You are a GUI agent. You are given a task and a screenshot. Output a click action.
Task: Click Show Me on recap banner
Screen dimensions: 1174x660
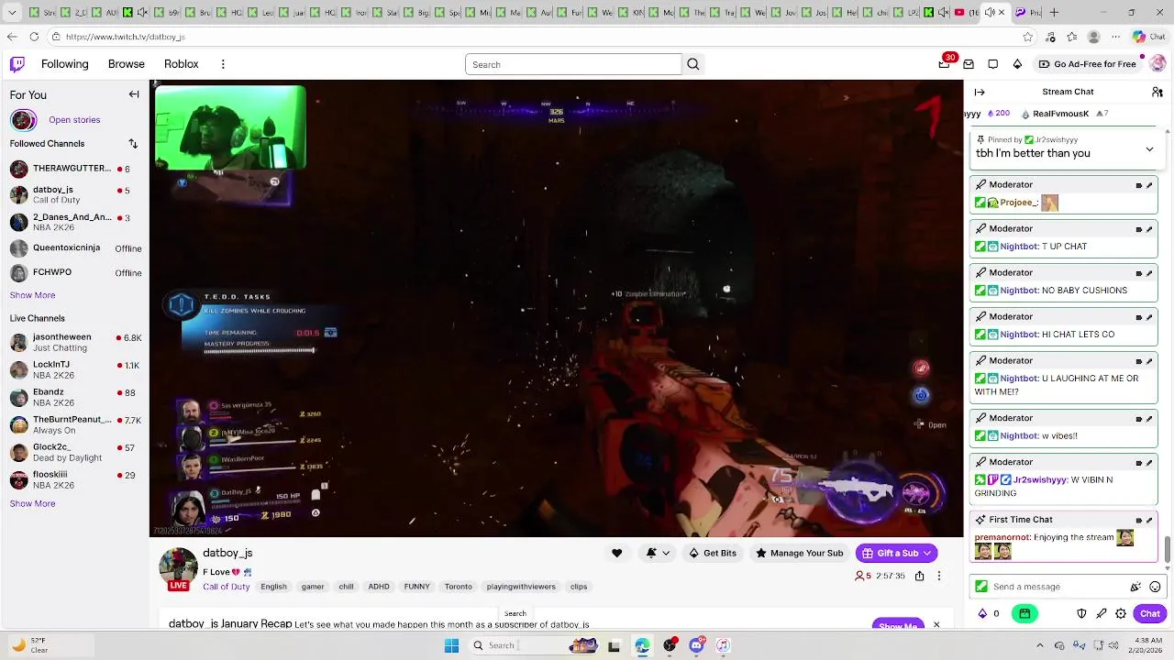898,625
